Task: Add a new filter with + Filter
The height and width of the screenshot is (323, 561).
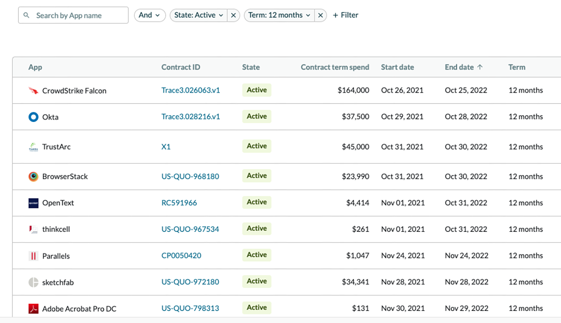Action: (x=345, y=15)
